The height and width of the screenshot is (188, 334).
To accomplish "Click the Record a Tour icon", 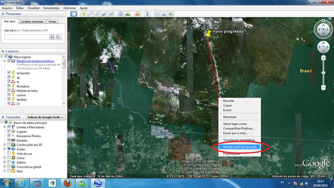I will point(111,14).
